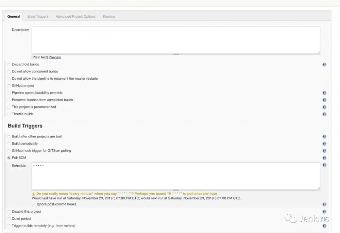The image size is (340, 233).
Task: Go to Advanced Project Options tab
Action: [x=75, y=16]
